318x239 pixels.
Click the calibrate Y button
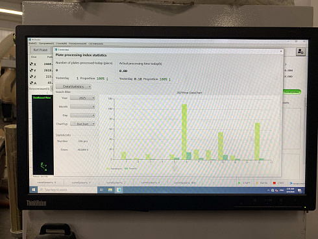point(81,182)
